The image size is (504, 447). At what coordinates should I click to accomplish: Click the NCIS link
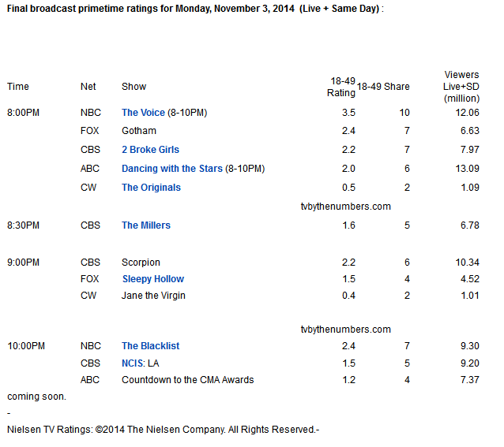(x=134, y=363)
